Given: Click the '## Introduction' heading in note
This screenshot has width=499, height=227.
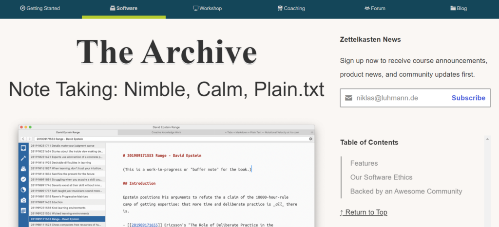Looking at the screenshot, I should point(139,184).
